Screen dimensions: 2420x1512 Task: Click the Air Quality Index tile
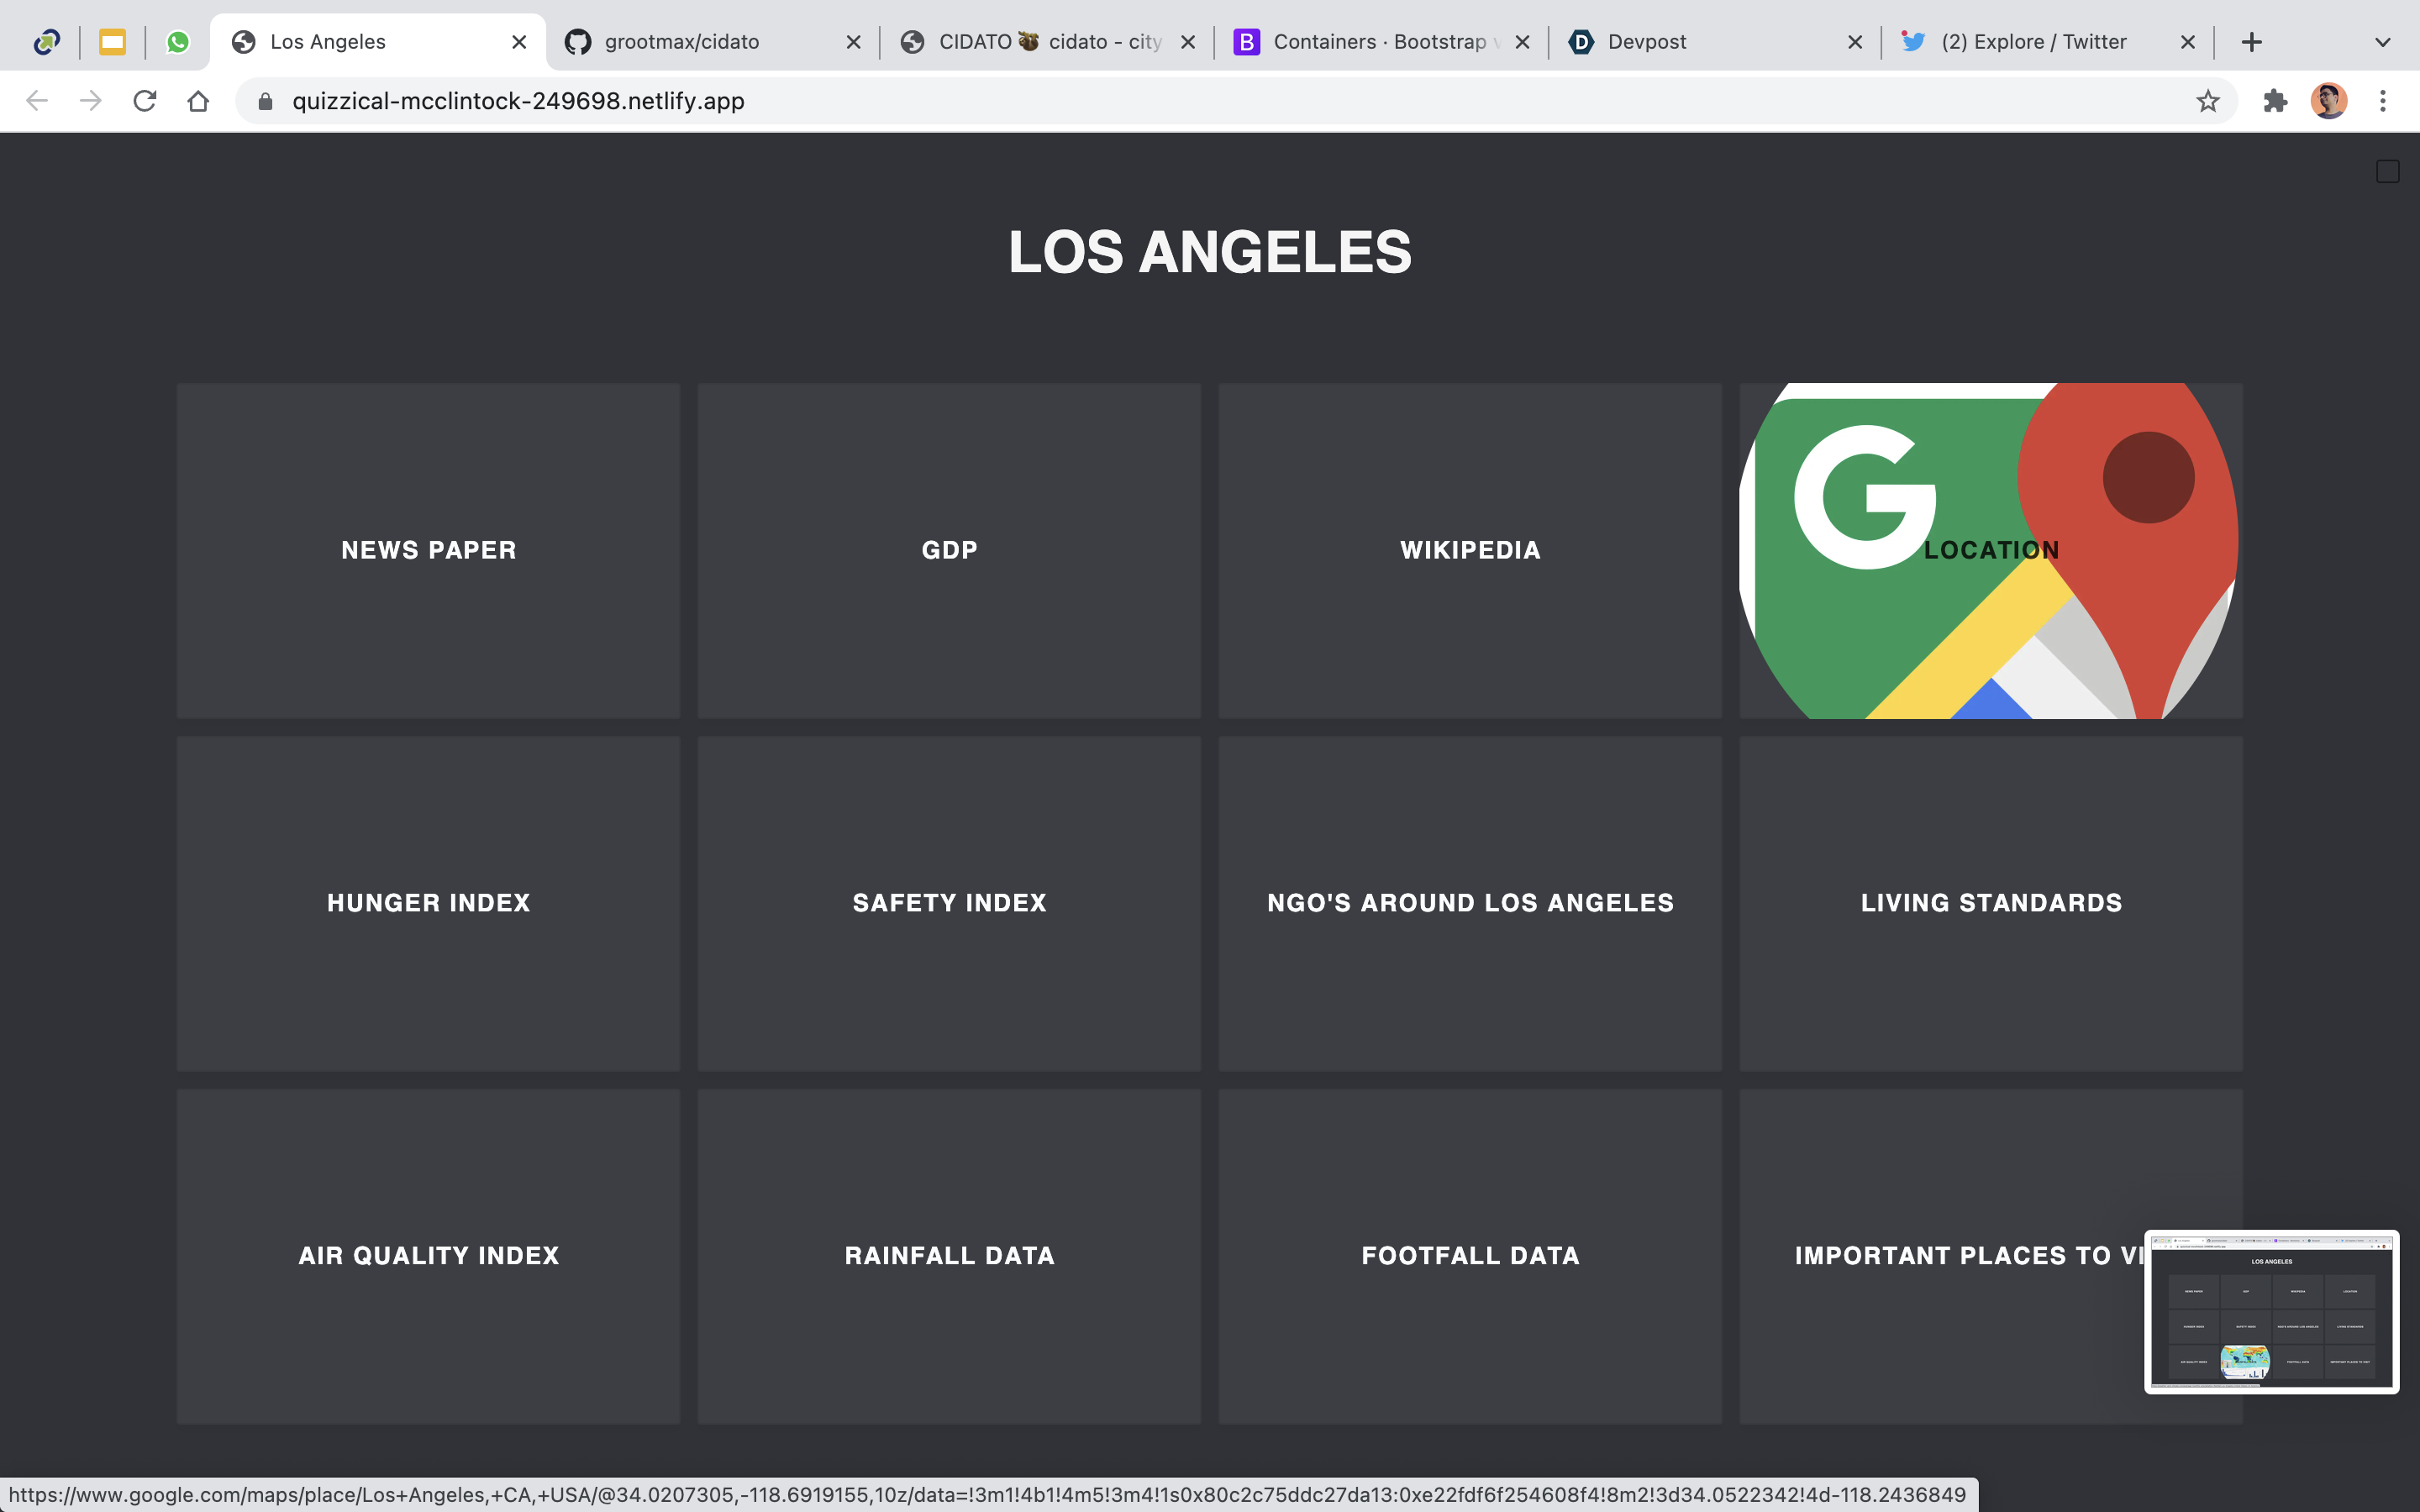(x=428, y=1255)
